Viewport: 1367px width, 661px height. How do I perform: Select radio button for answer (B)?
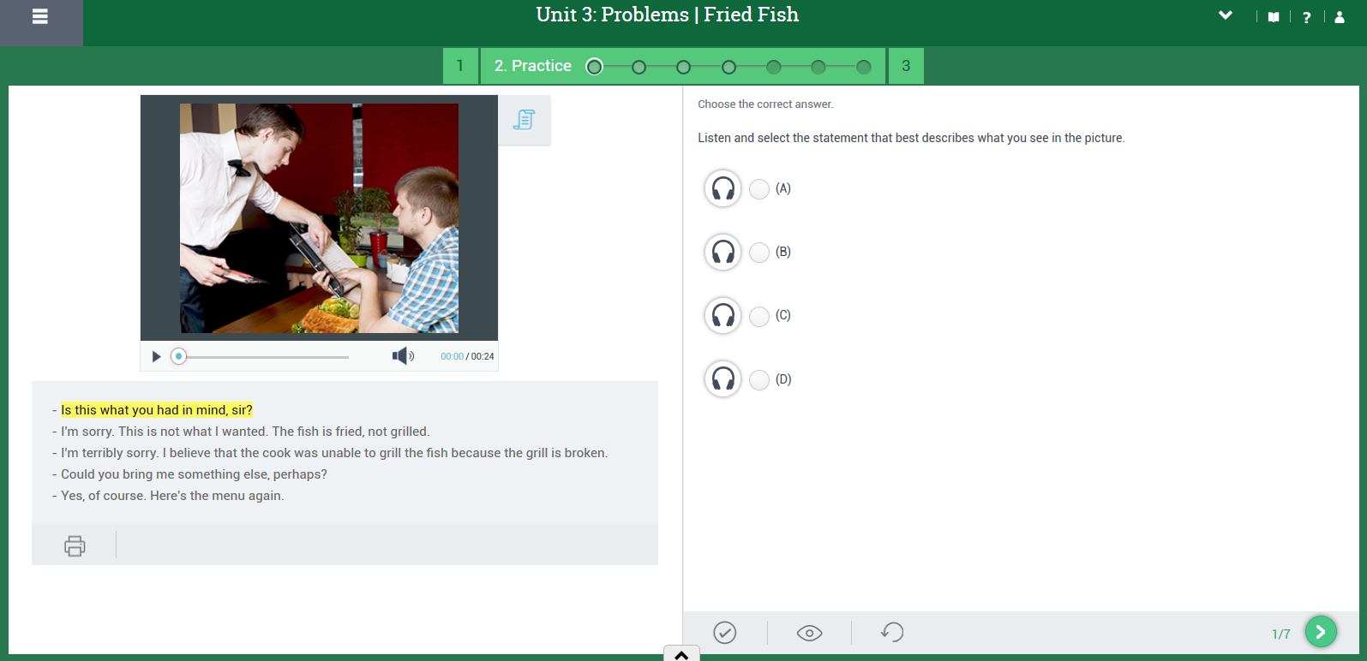(x=759, y=253)
